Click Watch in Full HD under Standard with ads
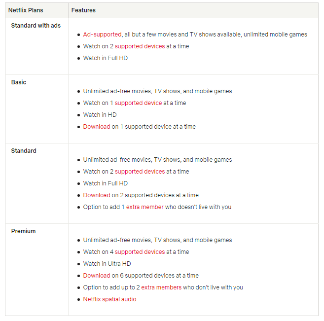 (105, 58)
